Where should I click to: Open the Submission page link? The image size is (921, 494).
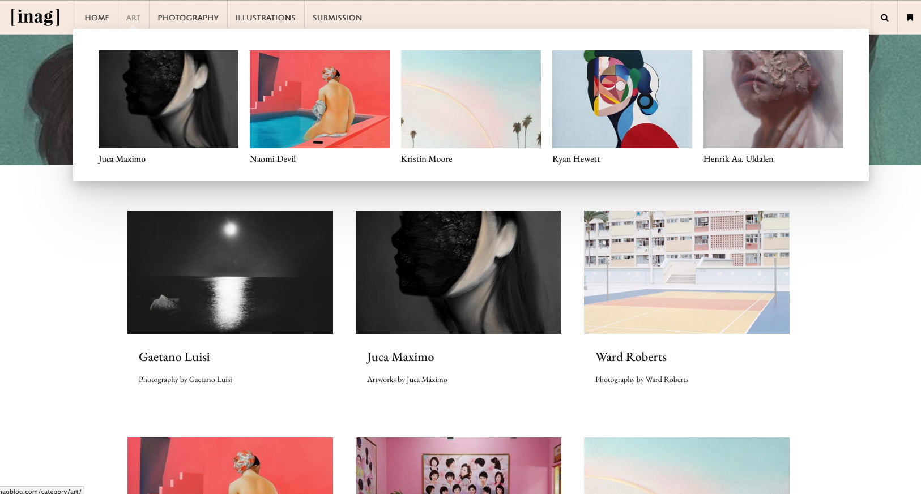(337, 18)
